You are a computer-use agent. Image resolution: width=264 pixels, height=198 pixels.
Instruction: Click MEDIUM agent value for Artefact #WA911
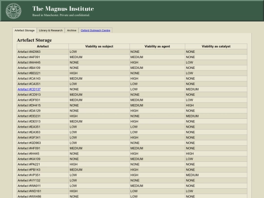136,186
